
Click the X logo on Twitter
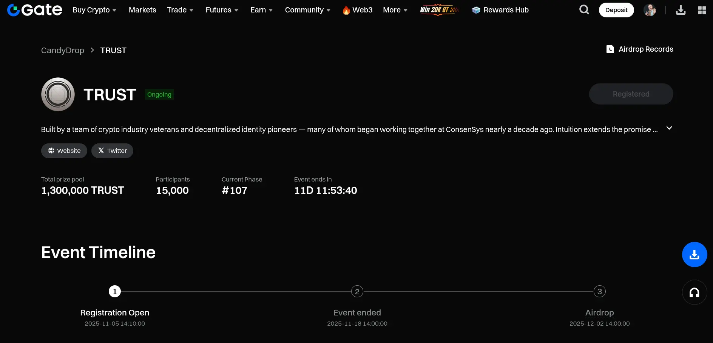point(101,151)
